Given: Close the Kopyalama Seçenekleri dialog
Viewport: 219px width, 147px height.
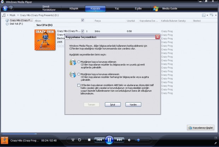Looking at the screenshot, I should (x=158, y=37).
